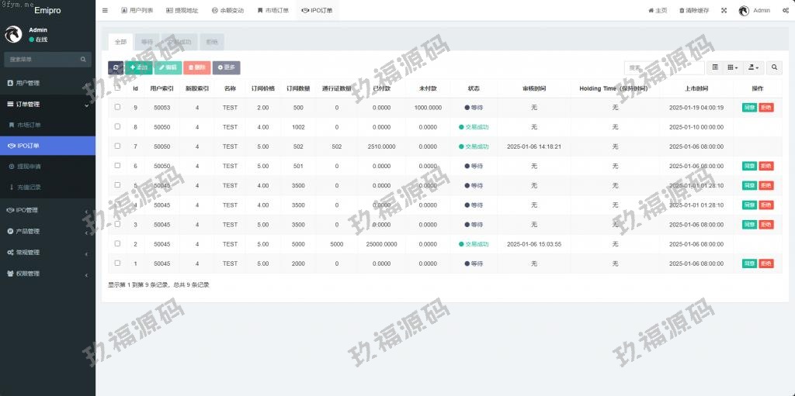This screenshot has width=795, height=396.
Task: Open the column visibility grid dropdown
Action: click(x=732, y=68)
